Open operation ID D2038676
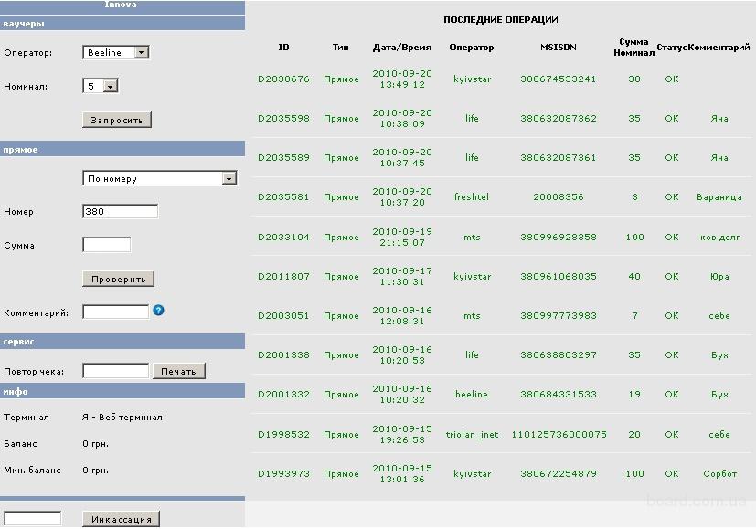 click(x=283, y=79)
